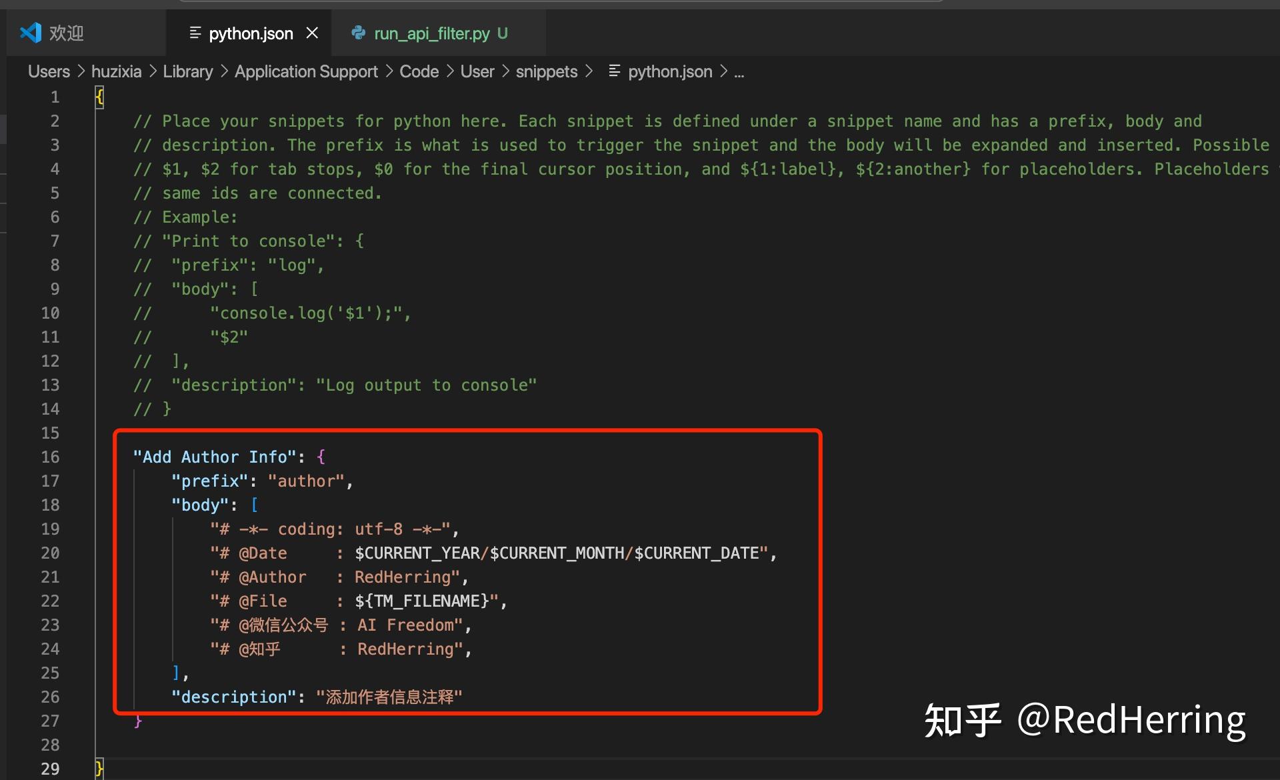Click the JSON file icon on python.json tab

(195, 33)
